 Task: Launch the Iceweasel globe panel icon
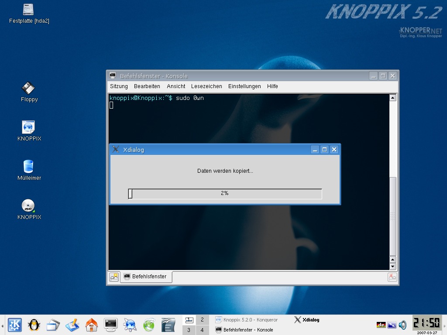pos(149,325)
